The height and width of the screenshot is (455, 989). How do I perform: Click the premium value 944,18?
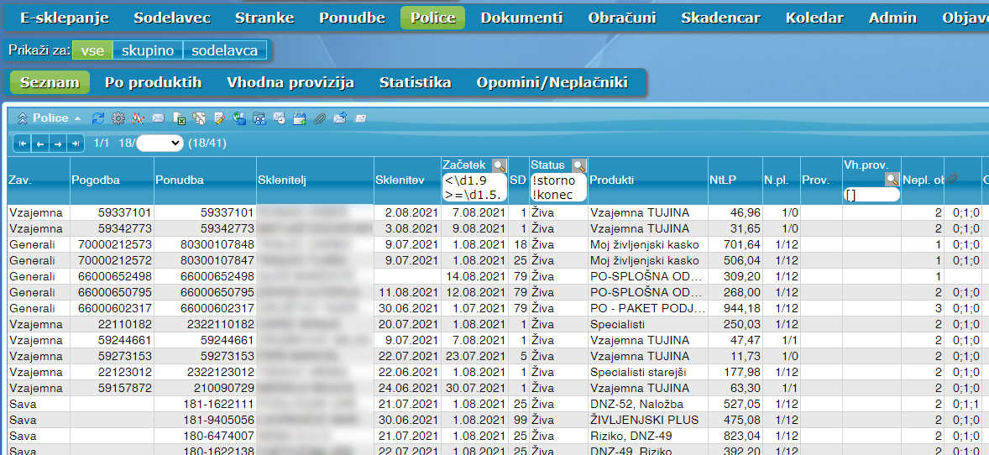pyautogui.click(x=743, y=308)
